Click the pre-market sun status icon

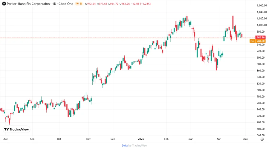tap(77, 4)
